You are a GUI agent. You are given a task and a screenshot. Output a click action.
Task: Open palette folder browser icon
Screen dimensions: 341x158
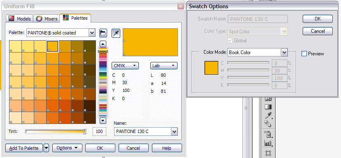point(103,33)
